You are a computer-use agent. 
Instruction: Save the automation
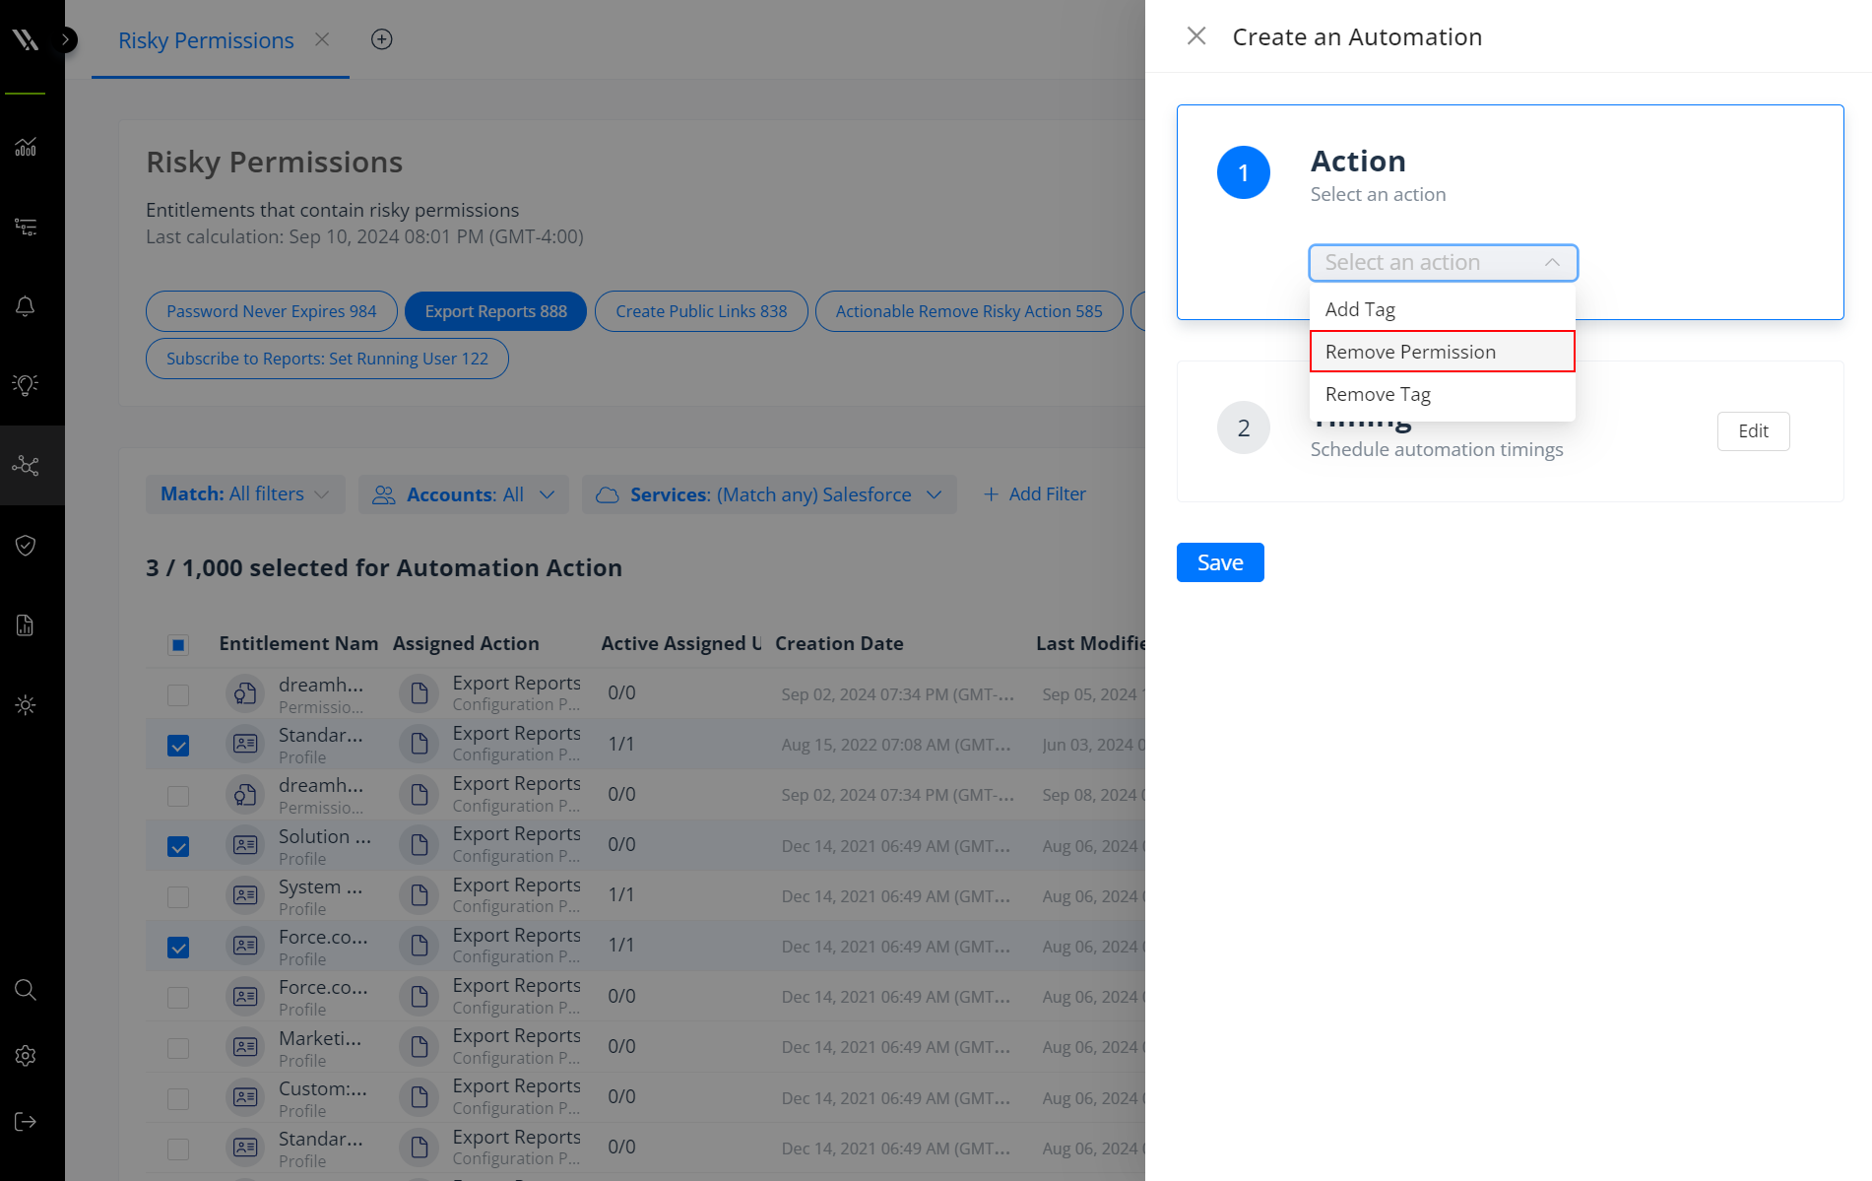pyautogui.click(x=1220, y=562)
